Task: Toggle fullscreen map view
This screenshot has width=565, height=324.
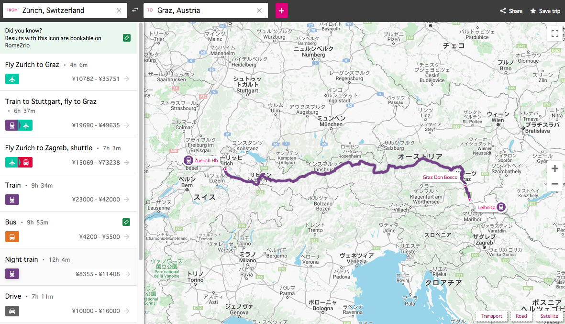Action: [x=555, y=34]
